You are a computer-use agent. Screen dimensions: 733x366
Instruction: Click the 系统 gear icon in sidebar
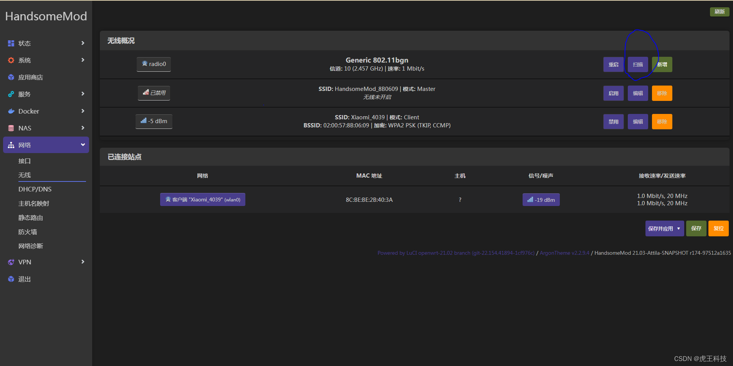click(x=11, y=60)
